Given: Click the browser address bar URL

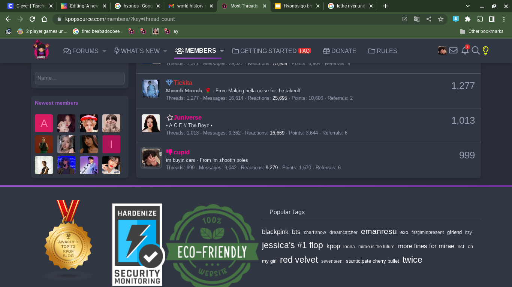Looking at the screenshot, I should click(120, 19).
